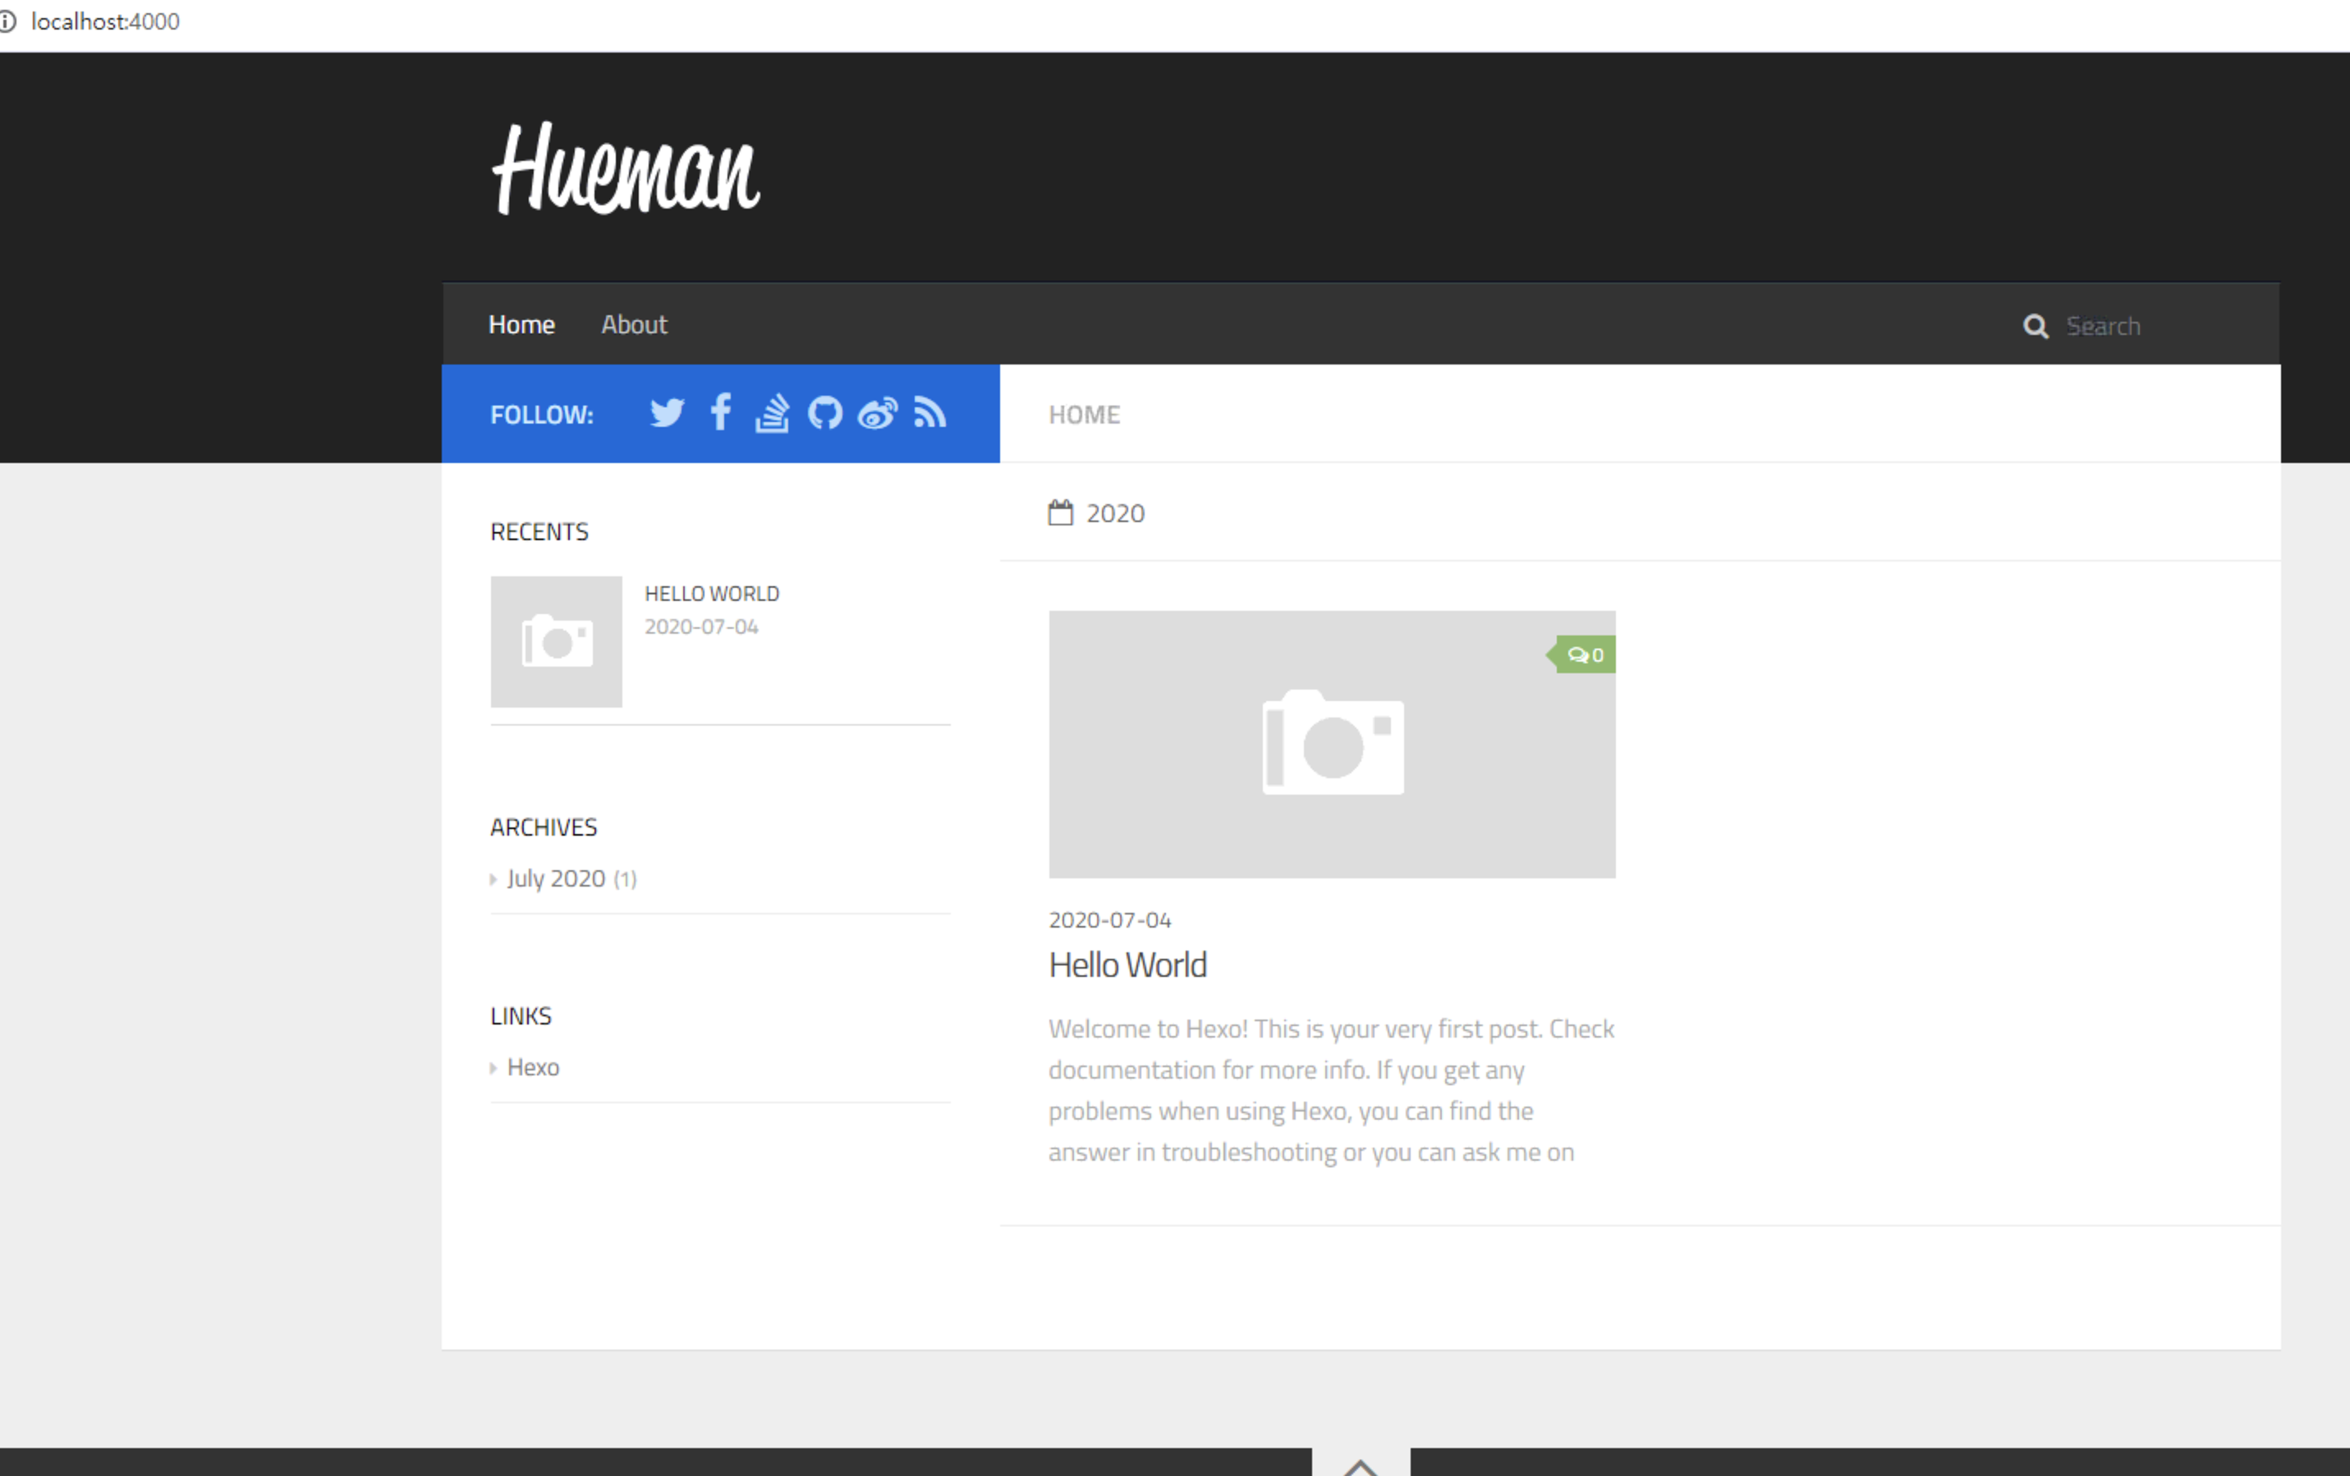
Task: Go to the Home menu item
Action: (x=521, y=325)
